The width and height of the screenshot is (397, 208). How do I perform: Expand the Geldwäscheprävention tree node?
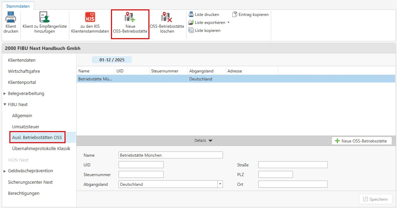(x=5, y=171)
